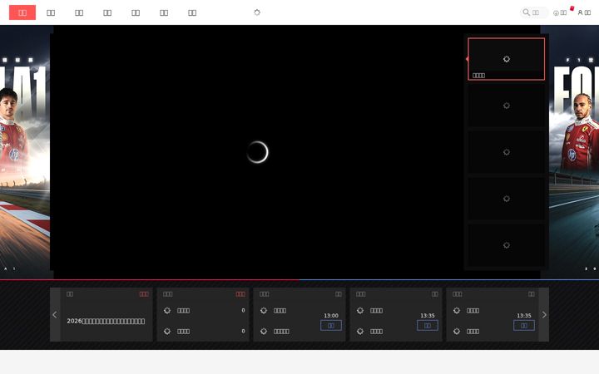
Task: Click the site logo in the header center
Action: click(x=257, y=12)
